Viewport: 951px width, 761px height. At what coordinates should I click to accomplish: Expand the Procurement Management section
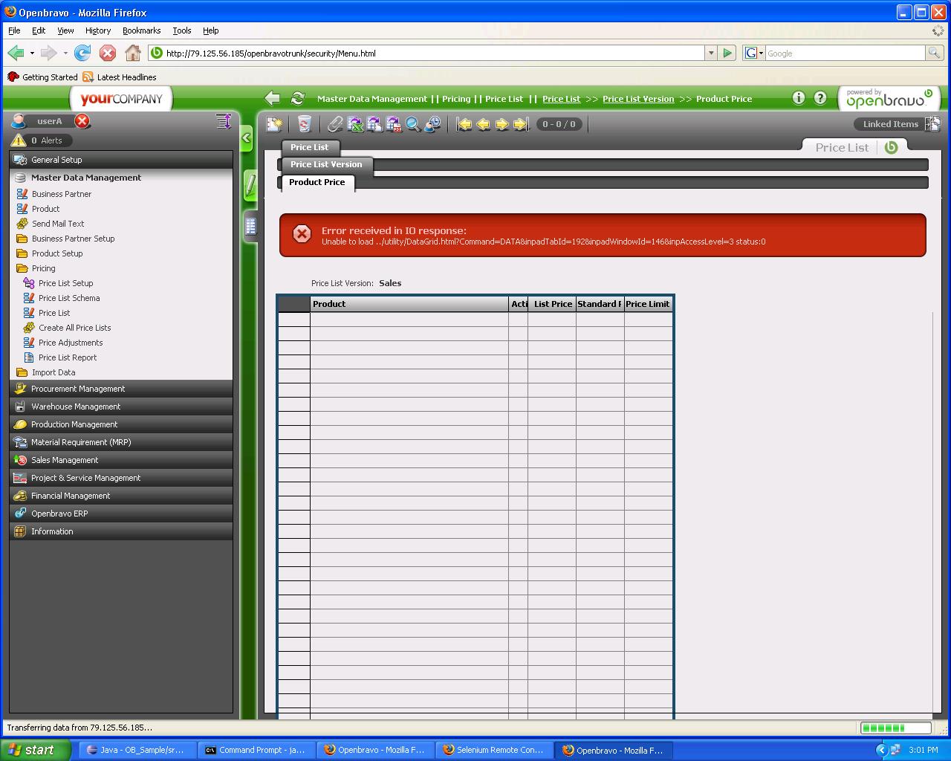coord(78,389)
